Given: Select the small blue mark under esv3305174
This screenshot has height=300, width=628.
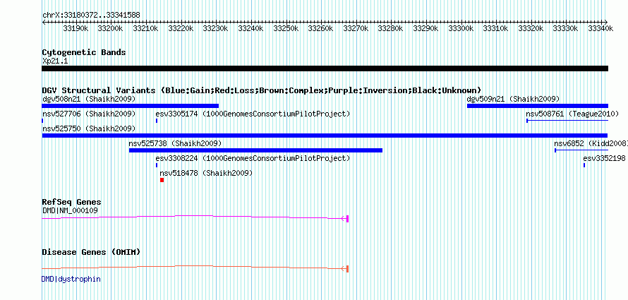Looking at the screenshot, I should tap(157, 121).
